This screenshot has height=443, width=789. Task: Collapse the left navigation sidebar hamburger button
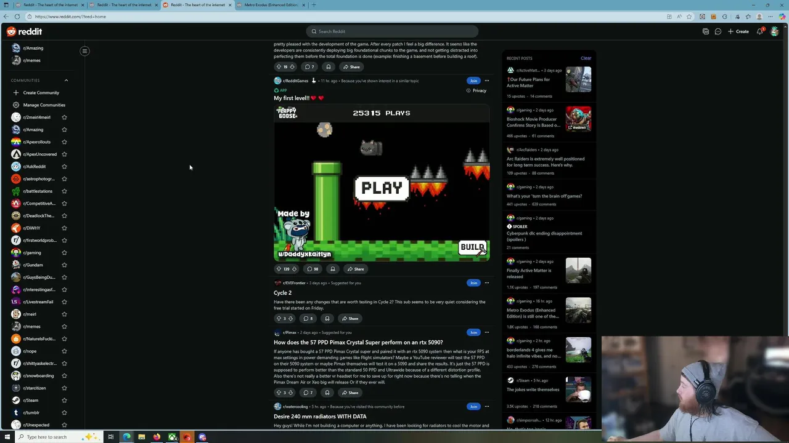(x=84, y=51)
